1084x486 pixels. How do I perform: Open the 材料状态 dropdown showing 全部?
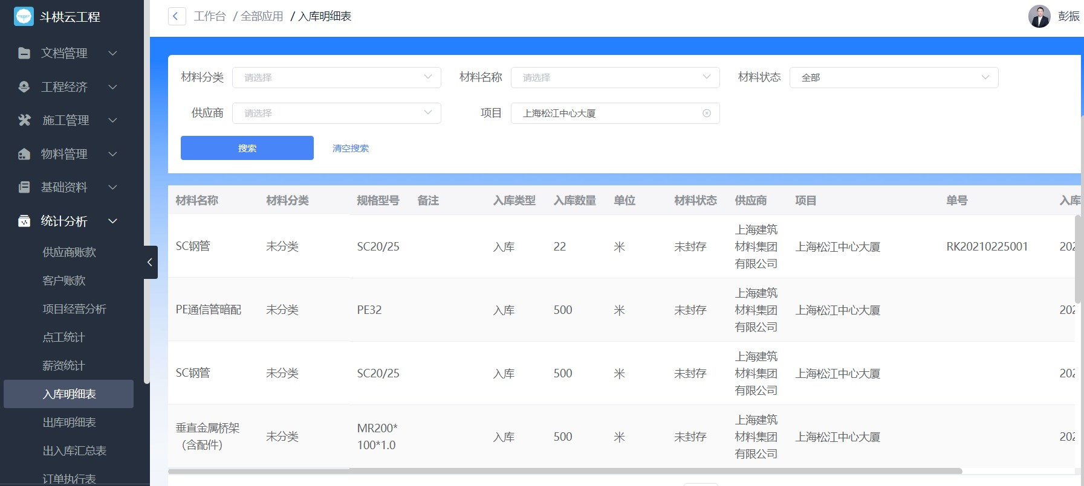[894, 77]
